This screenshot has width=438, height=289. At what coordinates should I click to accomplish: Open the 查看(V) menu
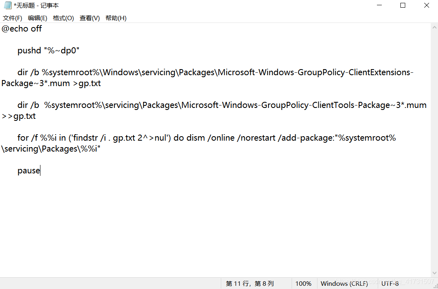(x=89, y=18)
